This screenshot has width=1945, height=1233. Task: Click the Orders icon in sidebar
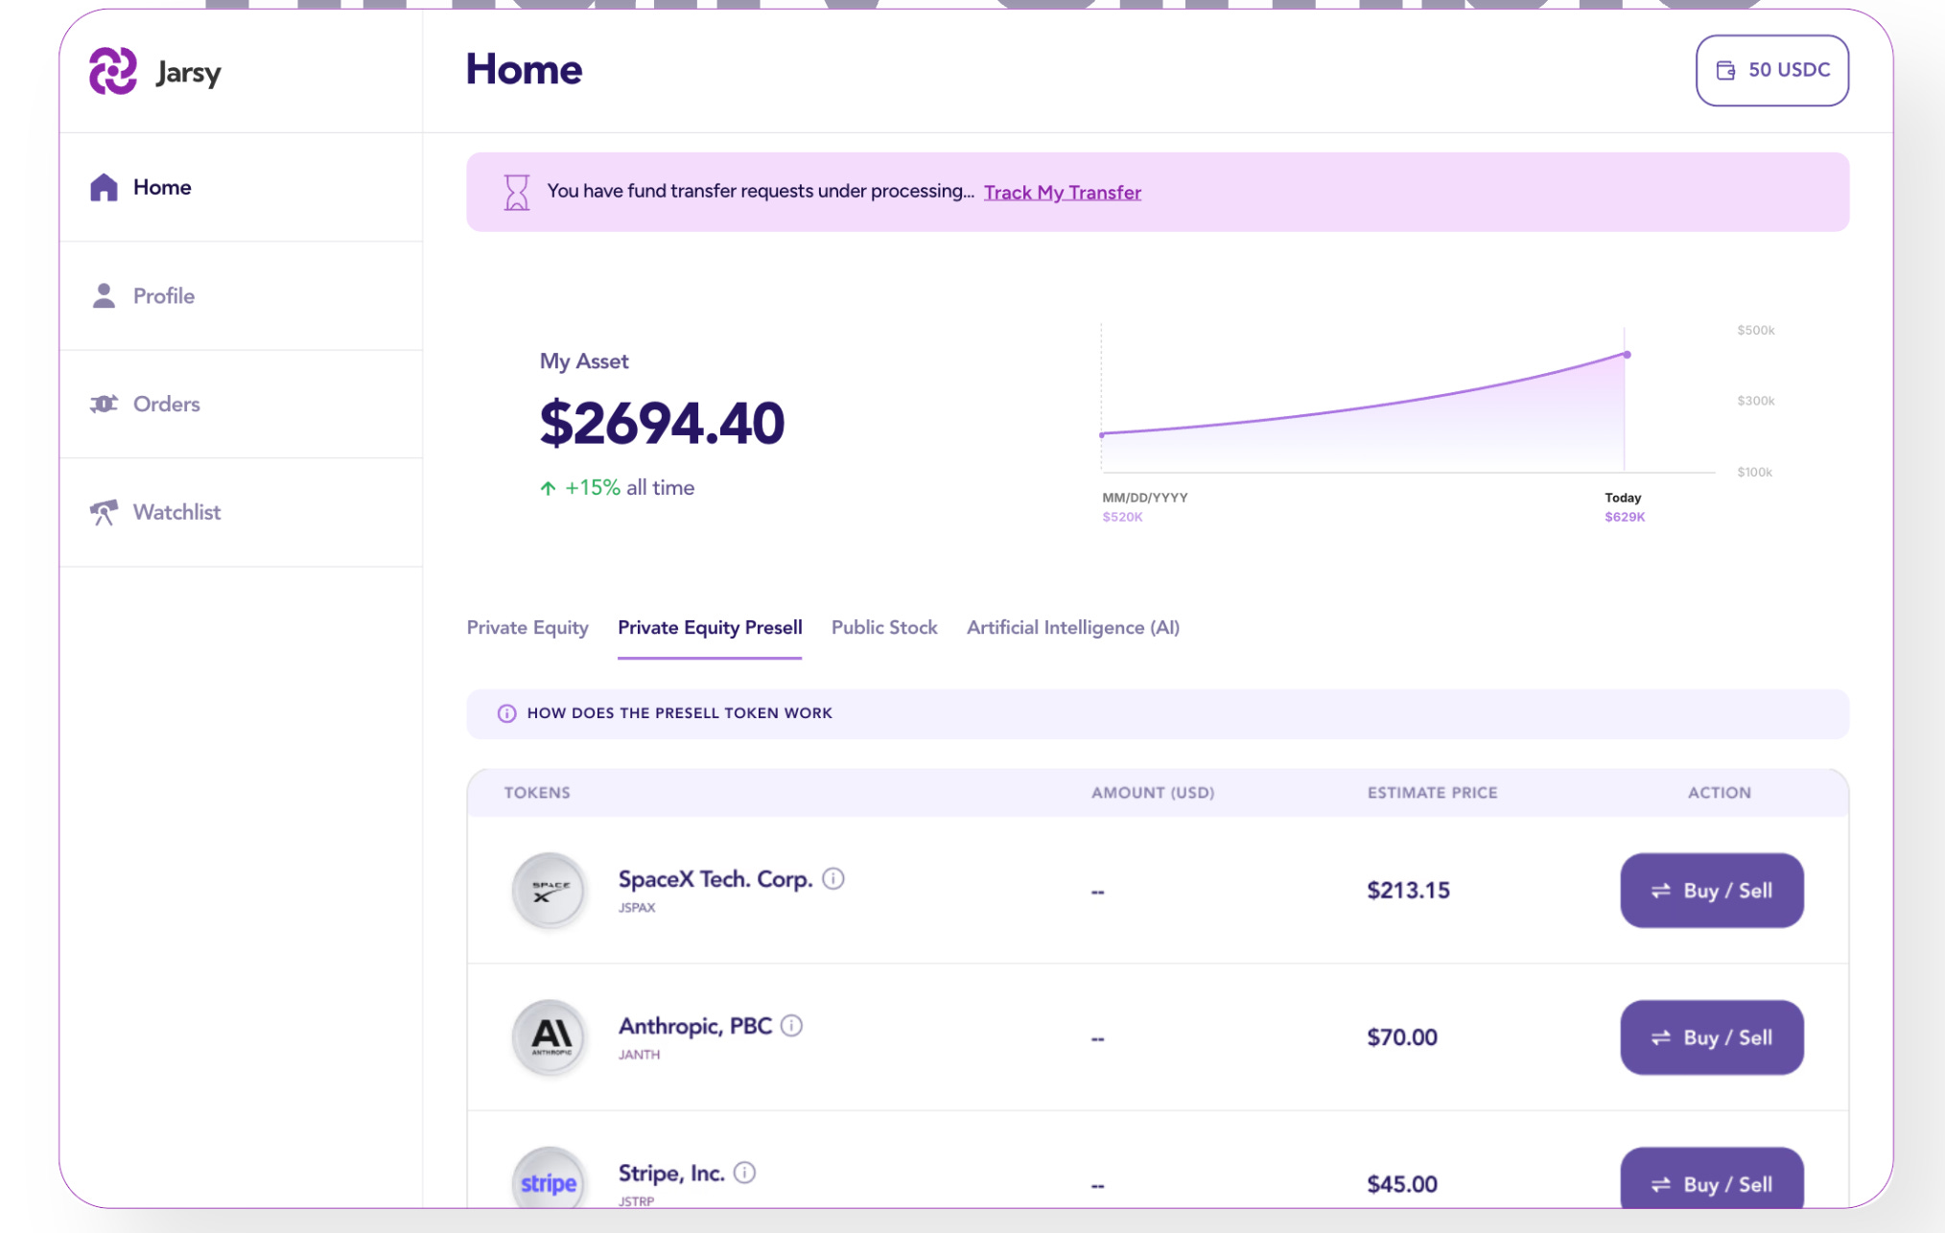tap(104, 404)
